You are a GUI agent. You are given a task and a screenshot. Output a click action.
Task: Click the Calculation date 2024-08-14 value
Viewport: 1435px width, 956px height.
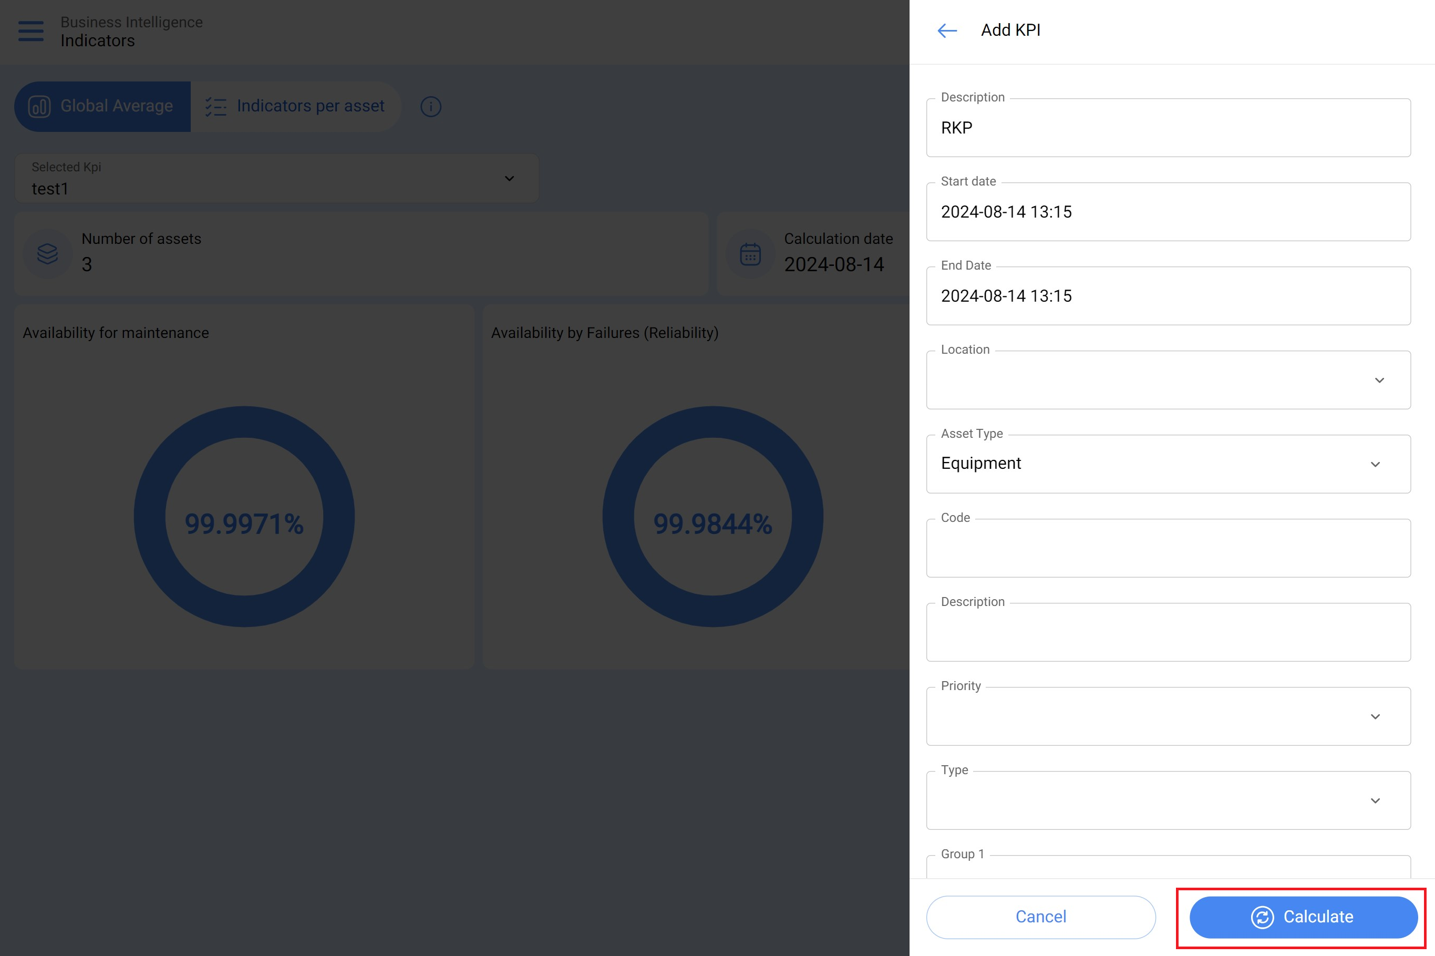point(833,264)
